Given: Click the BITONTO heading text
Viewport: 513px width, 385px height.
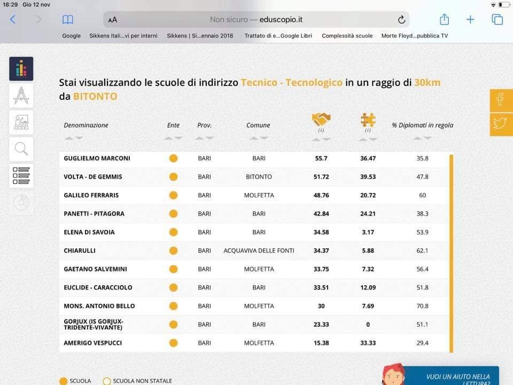Looking at the screenshot, I should pyautogui.click(x=95, y=97).
